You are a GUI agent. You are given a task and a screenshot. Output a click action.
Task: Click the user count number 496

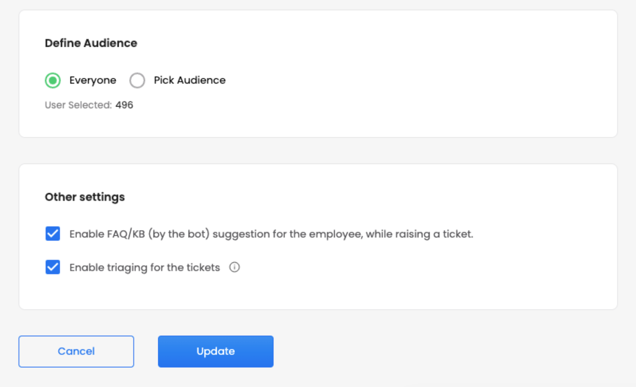point(124,105)
